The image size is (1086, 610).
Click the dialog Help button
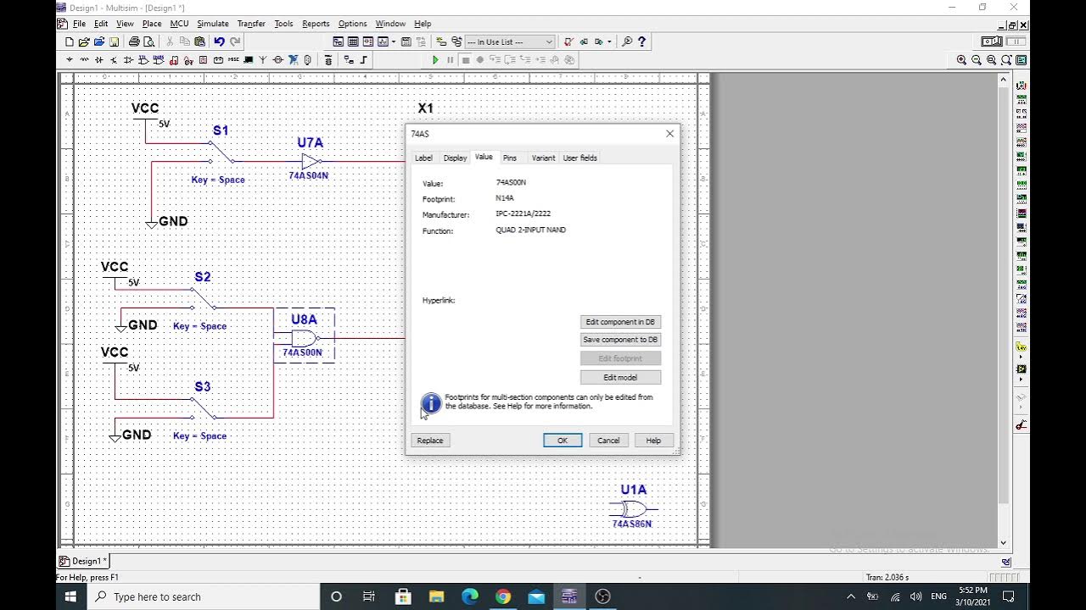pos(653,441)
